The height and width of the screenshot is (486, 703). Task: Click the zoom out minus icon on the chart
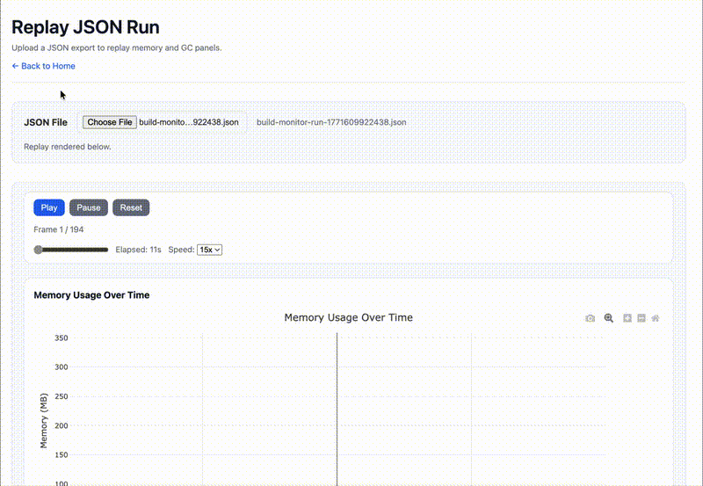(x=641, y=318)
